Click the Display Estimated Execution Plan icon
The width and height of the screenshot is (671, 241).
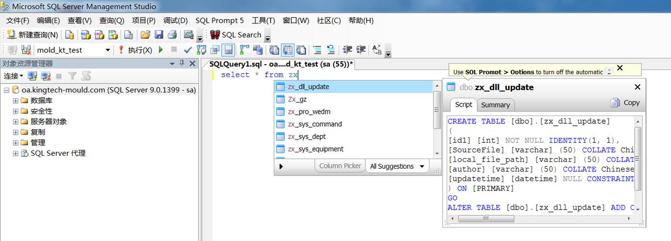pyautogui.click(x=201, y=50)
